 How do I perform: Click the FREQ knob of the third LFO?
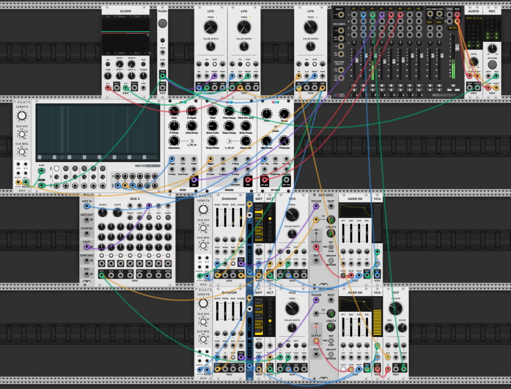(x=310, y=27)
